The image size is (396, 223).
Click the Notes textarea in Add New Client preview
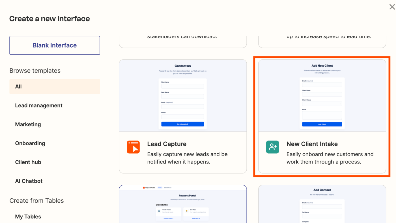pos(322,115)
